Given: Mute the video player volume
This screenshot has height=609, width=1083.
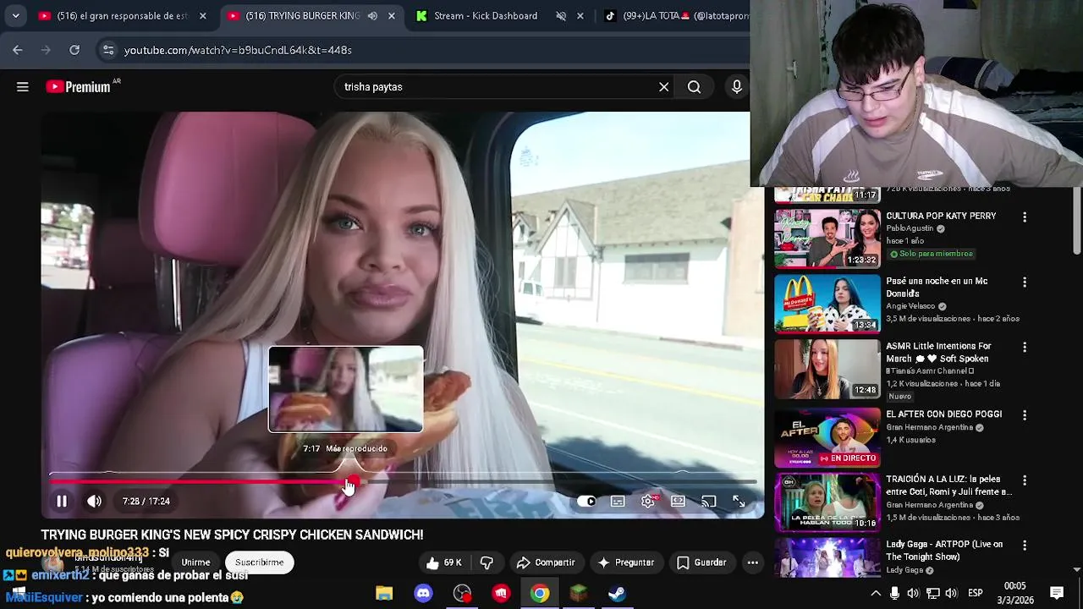Looking at the screenshot, I should (94, 501).
